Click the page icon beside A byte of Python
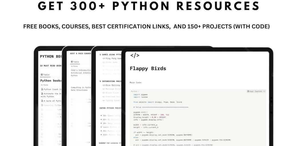 (x=42, y=101)
